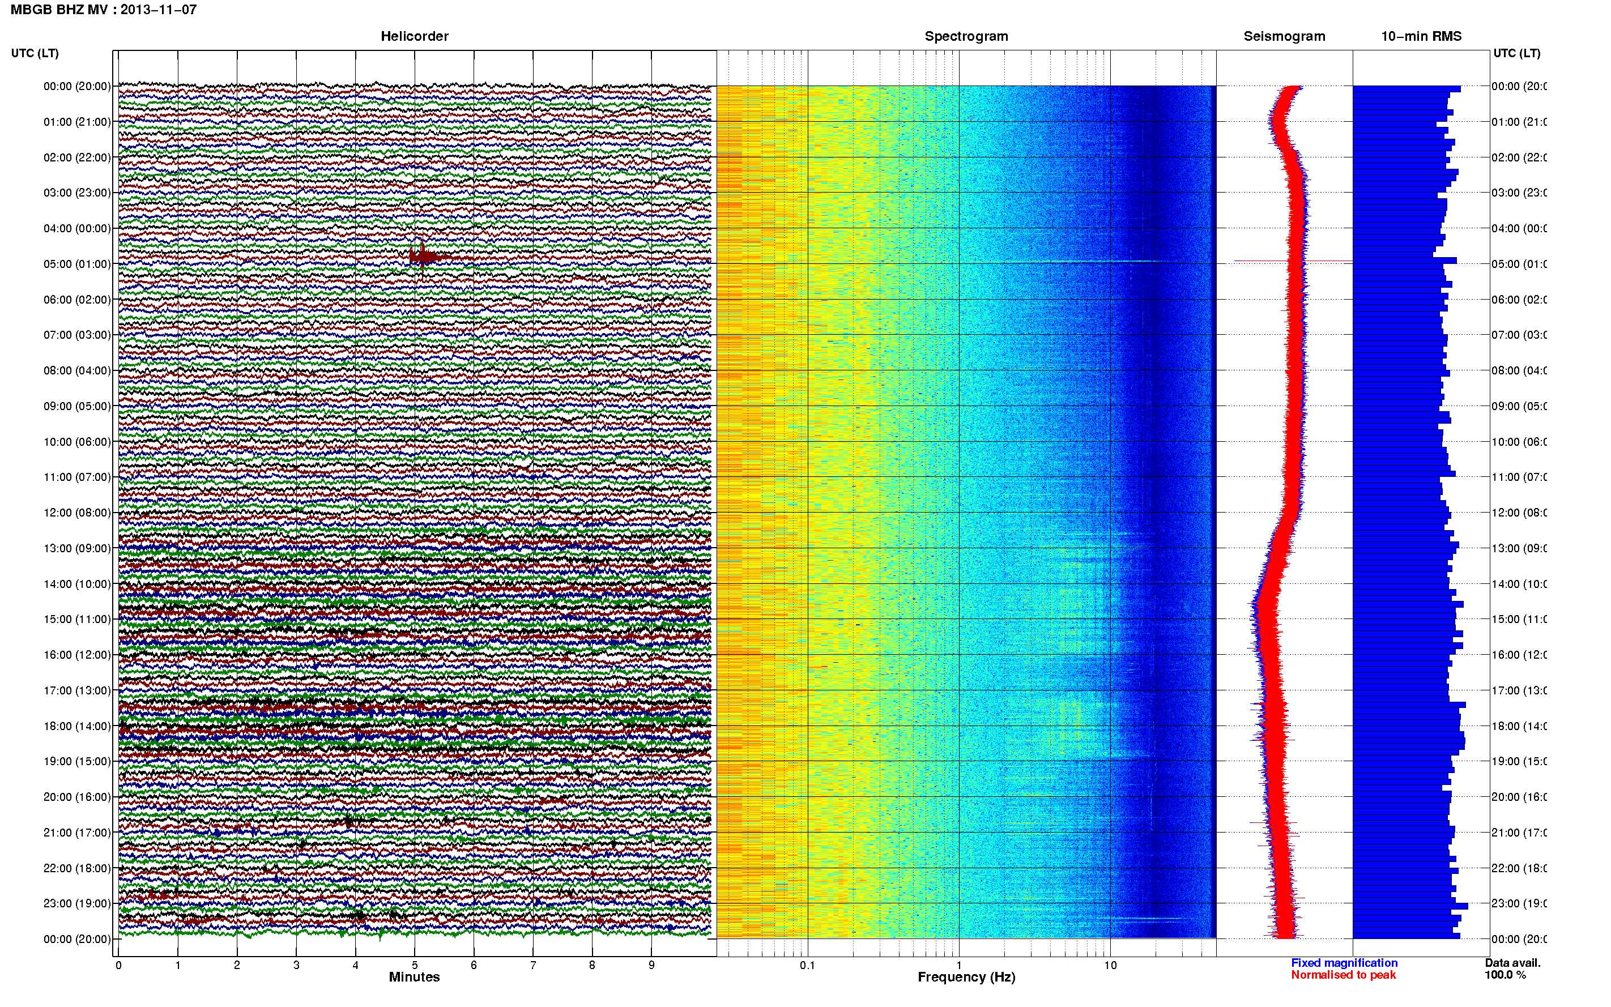Click the left 01:00 (21:00) time label
The height and width of the screenshot is (1007, 1611).
coord(77,122)
